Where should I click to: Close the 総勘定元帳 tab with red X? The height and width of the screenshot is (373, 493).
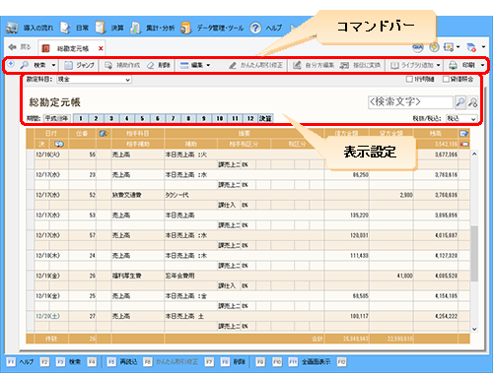(101, 48)
